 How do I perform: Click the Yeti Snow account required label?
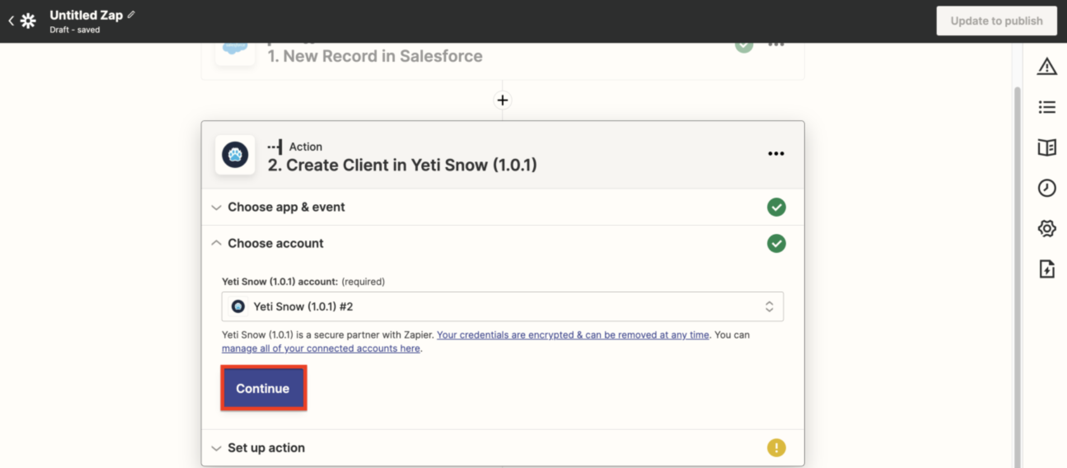[303, 282]
